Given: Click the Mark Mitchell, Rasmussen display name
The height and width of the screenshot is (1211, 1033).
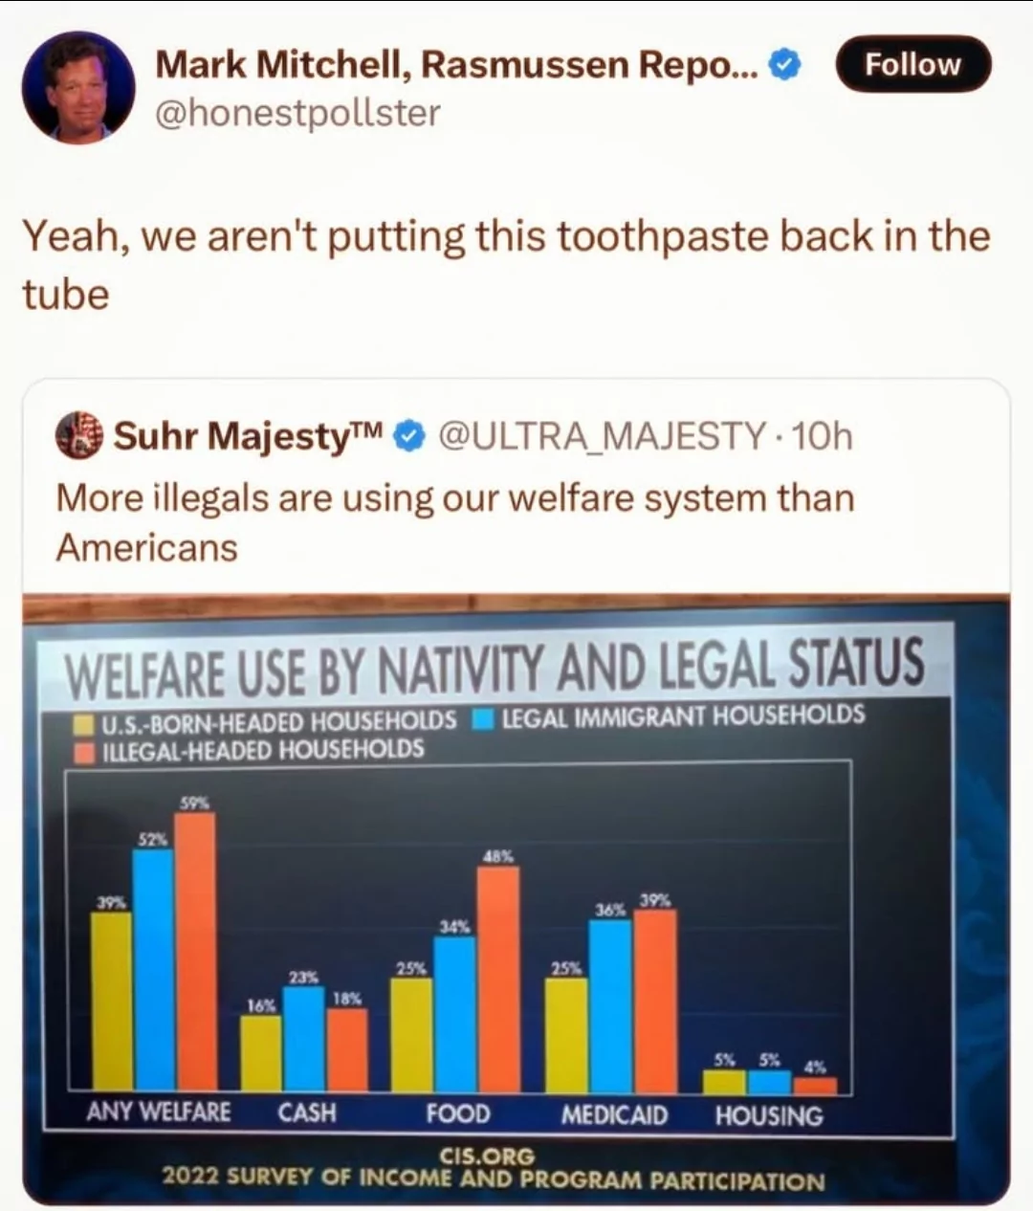Looking at the screenshot, I should (457, 64).
